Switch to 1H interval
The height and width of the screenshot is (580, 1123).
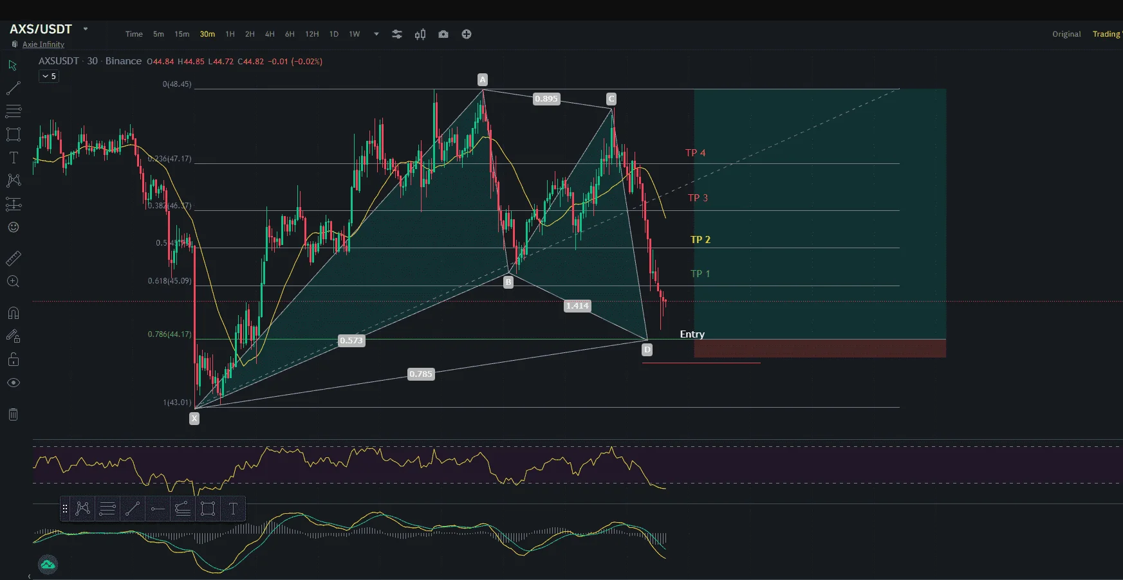coord(230,34)
